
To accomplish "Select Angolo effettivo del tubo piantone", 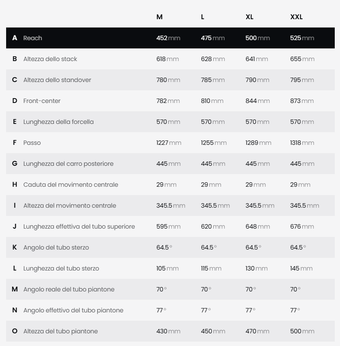I will [x=73, y=310].
